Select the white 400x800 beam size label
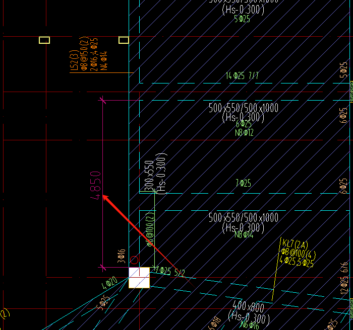 (248, 306)
